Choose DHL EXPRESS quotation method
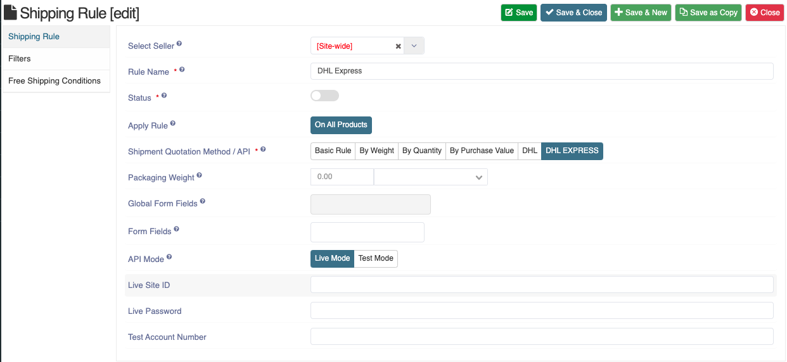Viewport: 787px width, 362px height. pyautogui.click(x=572, y=151)
